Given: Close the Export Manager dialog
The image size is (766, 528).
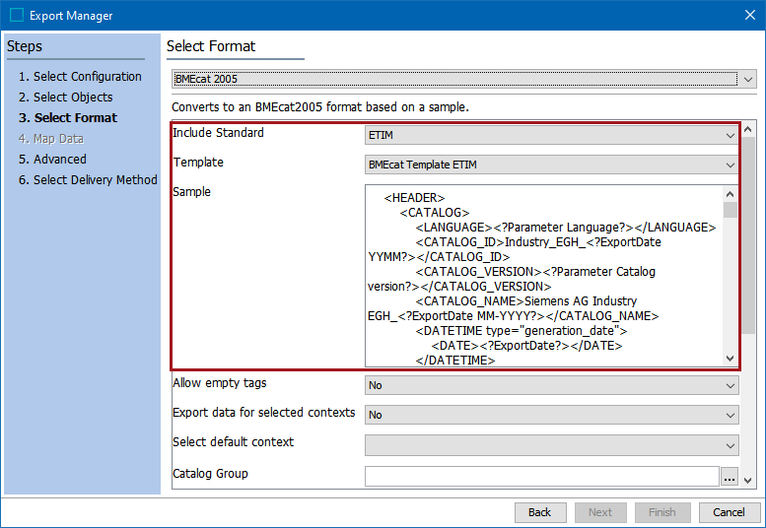Looking at the screenshot, I should point(748,15).
